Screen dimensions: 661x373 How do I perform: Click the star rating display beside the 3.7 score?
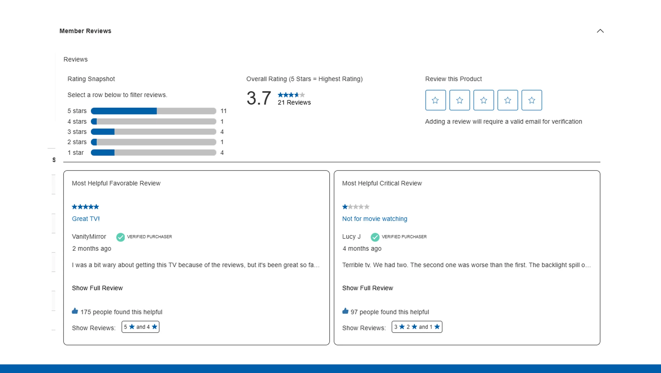[x=291, y=95]
